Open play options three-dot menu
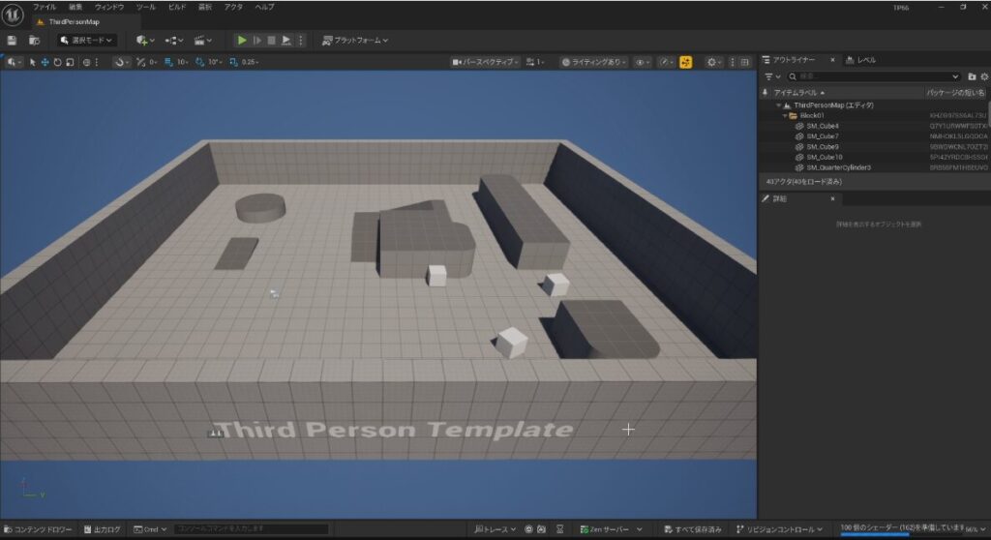Screen dimensions: 991x540 click(x=301, y=41)
